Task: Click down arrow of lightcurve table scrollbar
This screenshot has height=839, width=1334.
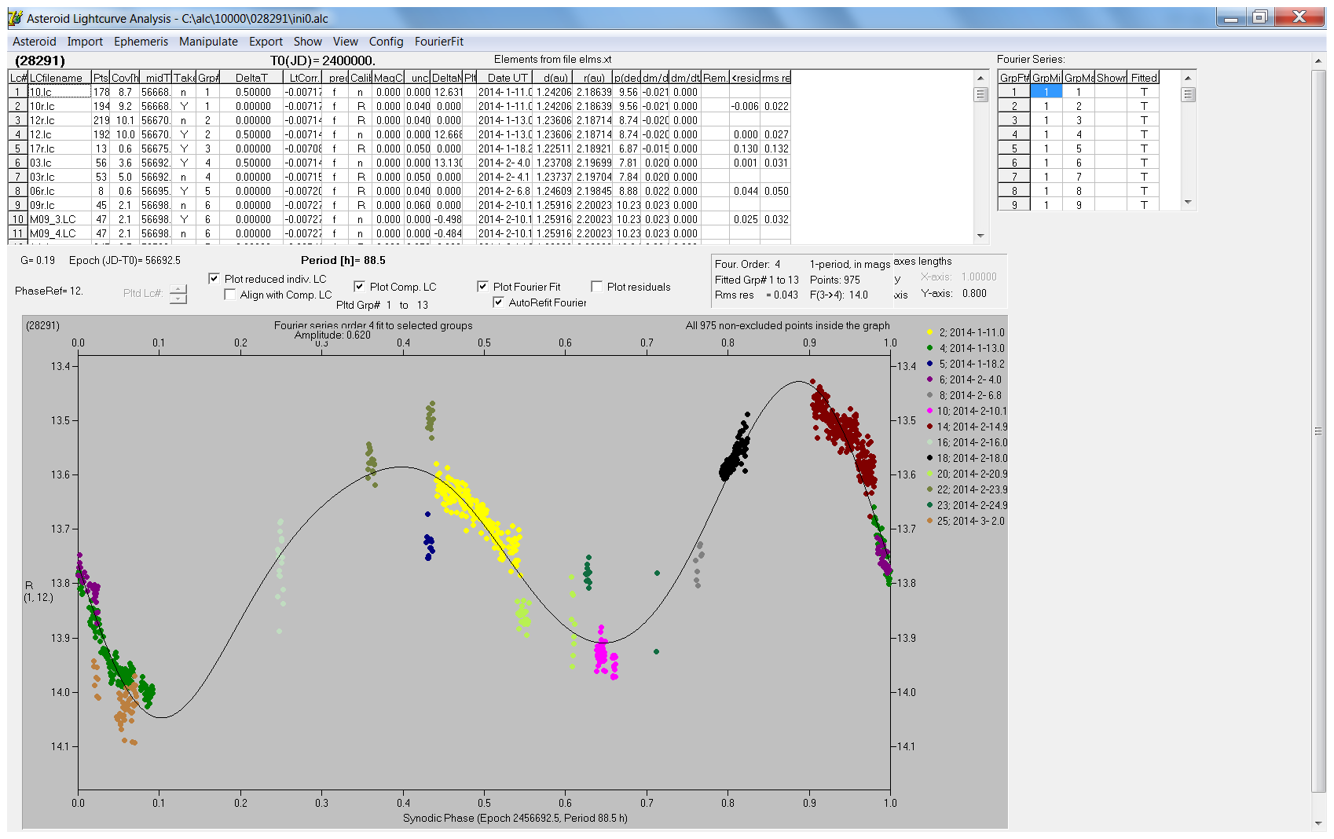Action: 980,236
